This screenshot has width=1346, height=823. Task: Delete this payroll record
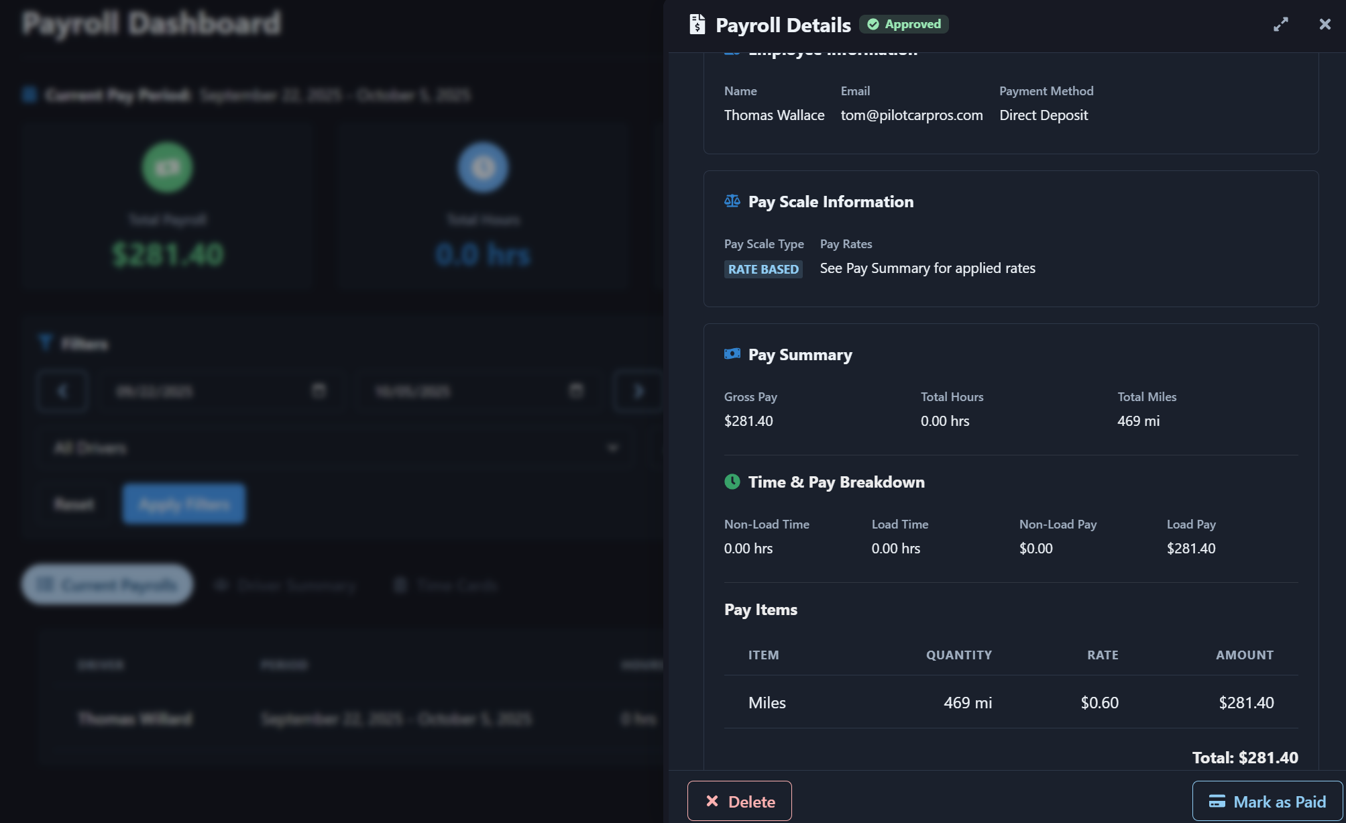pos(740,801)
